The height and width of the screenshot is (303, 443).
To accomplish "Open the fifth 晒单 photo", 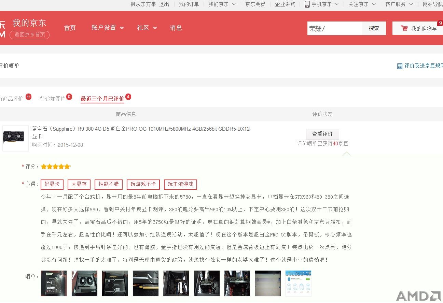I will (x=176, y=283).
